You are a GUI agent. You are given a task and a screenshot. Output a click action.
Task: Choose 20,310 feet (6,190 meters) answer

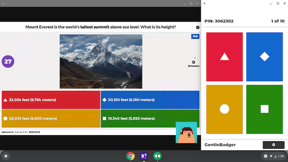click(150, 100)
